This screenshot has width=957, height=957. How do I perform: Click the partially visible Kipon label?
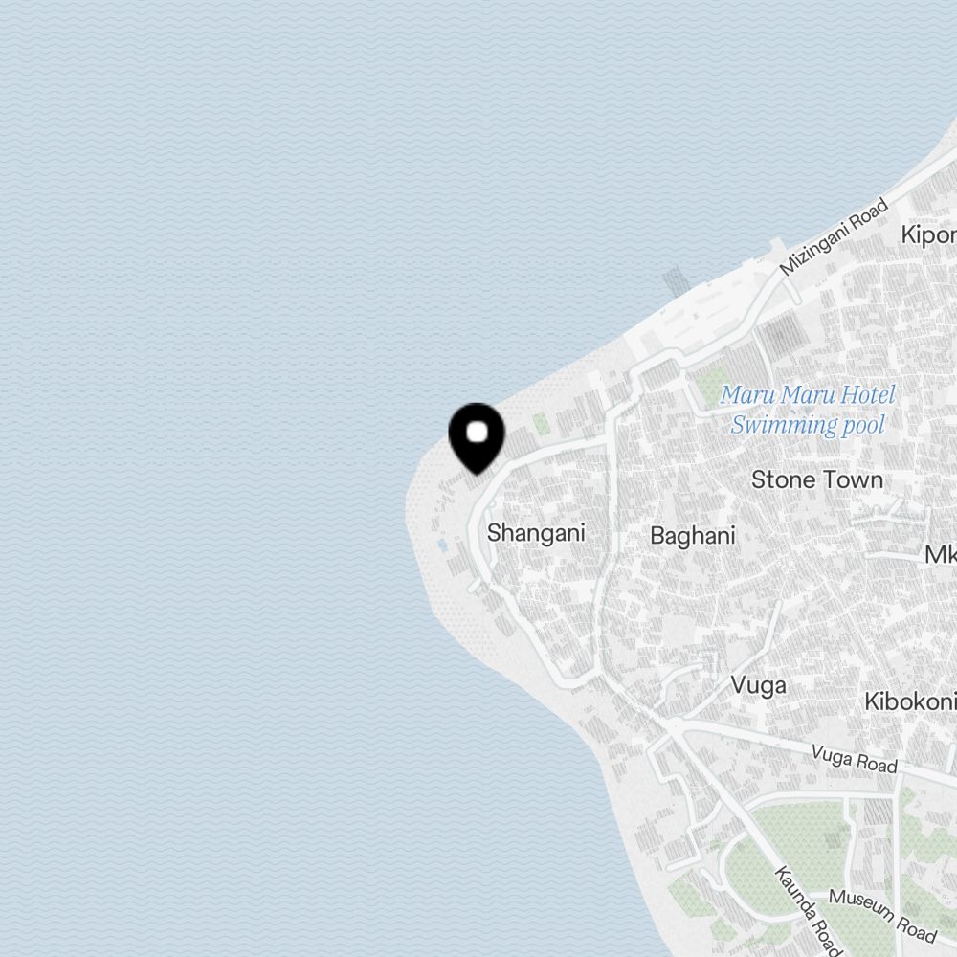click(928, 235)
